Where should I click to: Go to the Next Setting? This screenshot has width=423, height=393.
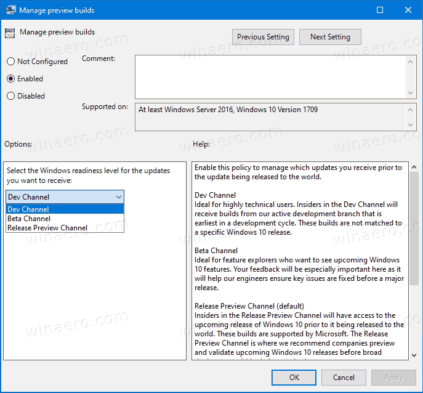[x=330, y=37]
